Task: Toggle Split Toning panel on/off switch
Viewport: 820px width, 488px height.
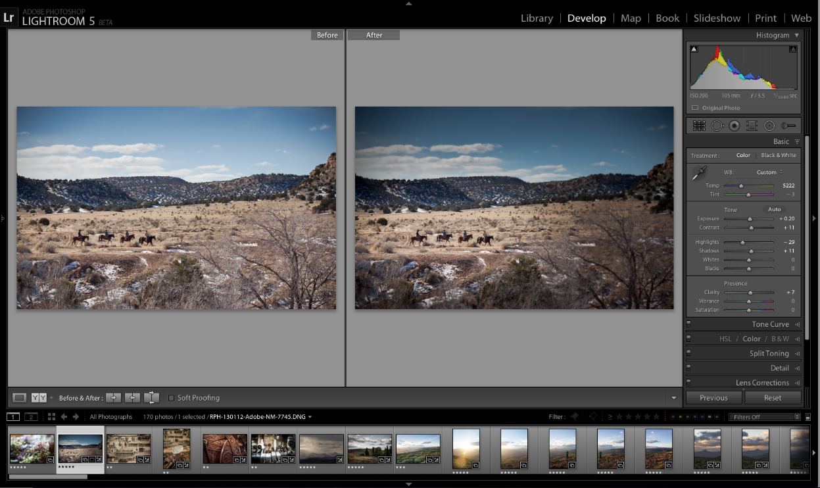Action: pos(688,353)
